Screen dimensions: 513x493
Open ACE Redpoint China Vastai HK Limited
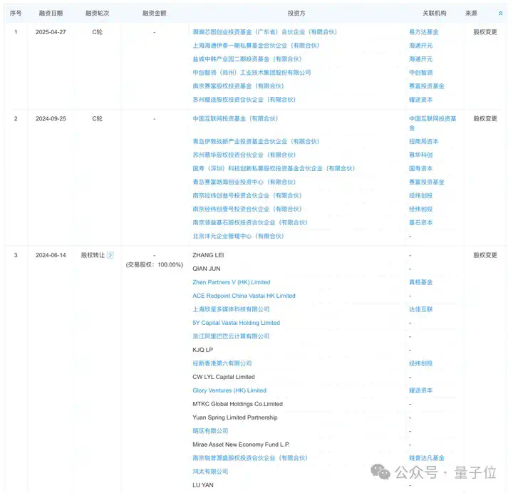(244, 296)
